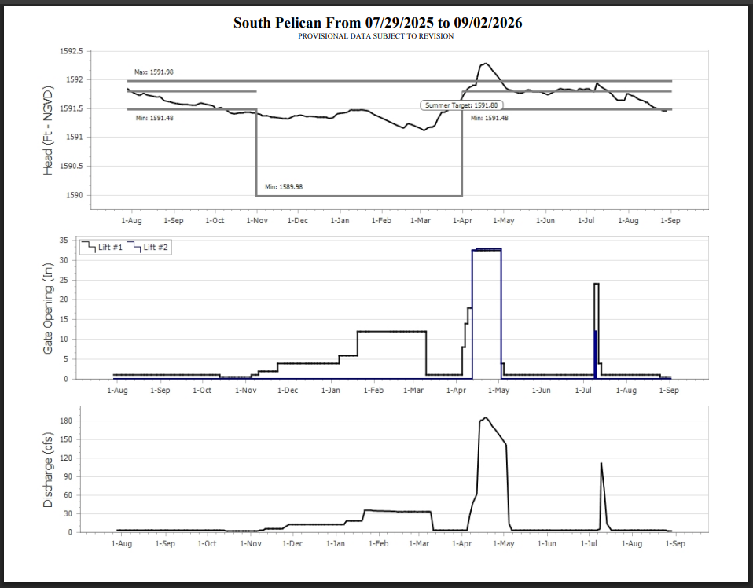Screen dimensions: 753x588
Task: Click the 1-Mar label under Discharge chart
Action: (419, 543)
